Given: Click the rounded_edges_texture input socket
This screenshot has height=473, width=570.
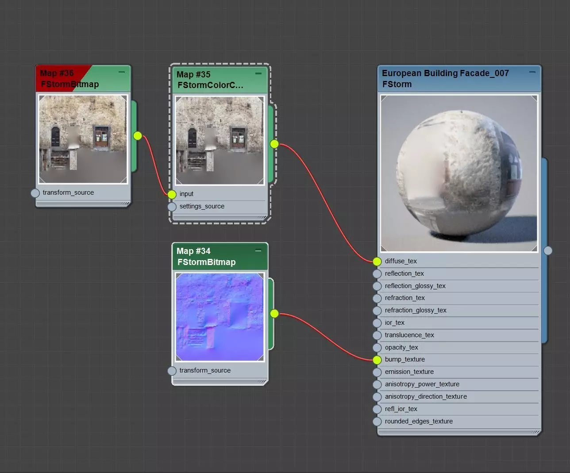Looking at the screenshot, I should (x=377, y=422).
